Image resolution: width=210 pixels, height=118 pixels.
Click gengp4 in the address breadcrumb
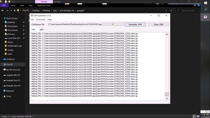(81, 10)
